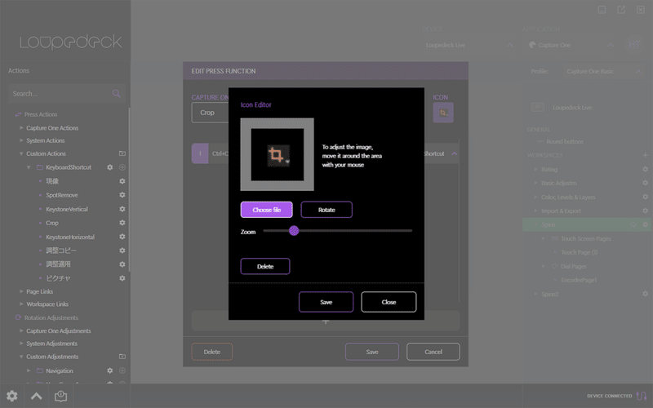
Task: Expand System Actions
Action: click(21, 140)
